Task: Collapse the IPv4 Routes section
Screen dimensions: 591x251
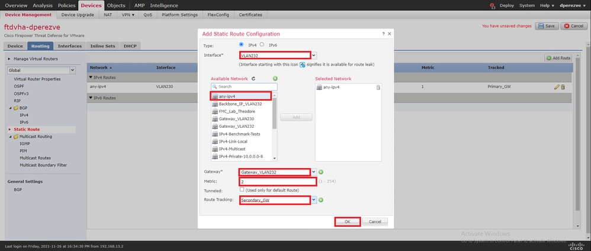Action: pyautogui.click(x=91, y=78)
